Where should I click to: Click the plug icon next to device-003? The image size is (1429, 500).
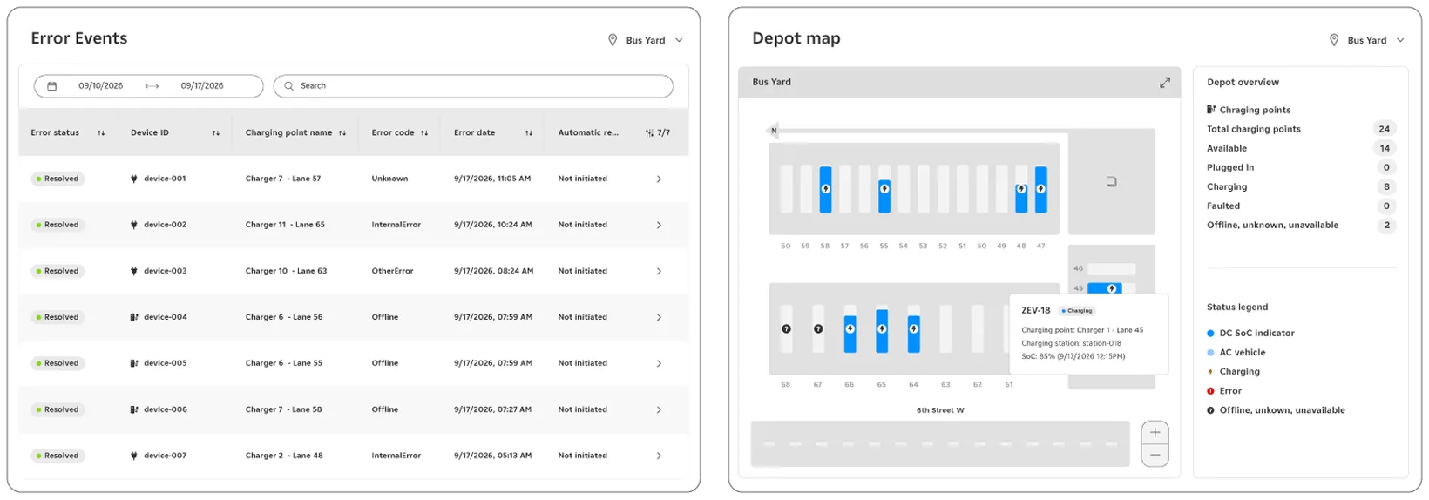133,271
